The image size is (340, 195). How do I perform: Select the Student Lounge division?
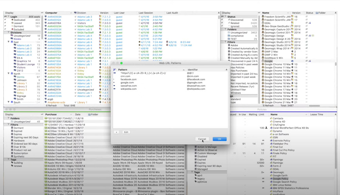[x=26, y=64]
